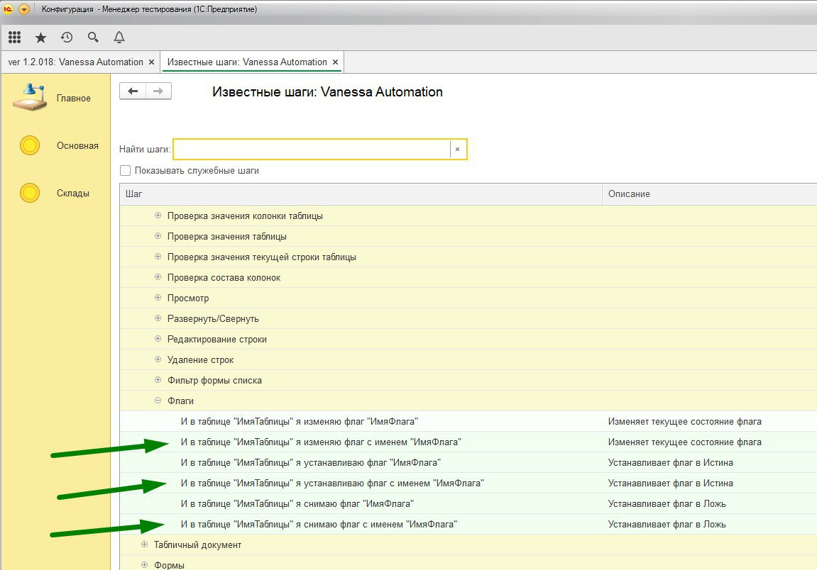Open Favorites star icon

coord(40,38)
